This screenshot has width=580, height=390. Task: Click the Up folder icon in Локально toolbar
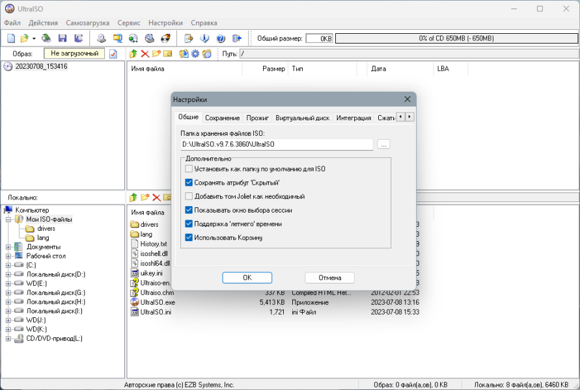[133, 198]
